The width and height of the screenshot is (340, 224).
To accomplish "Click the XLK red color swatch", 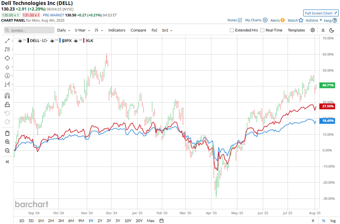I will point(84,41).
